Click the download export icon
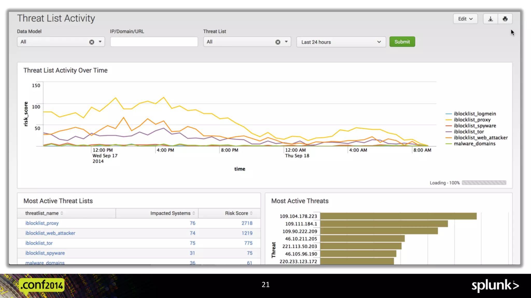The image size is (531, 298). [x=490, y=19]
